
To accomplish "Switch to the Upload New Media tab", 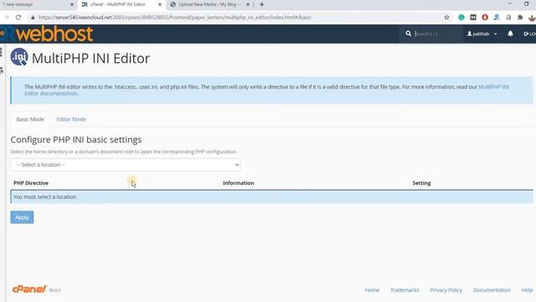I will point(209,4).
